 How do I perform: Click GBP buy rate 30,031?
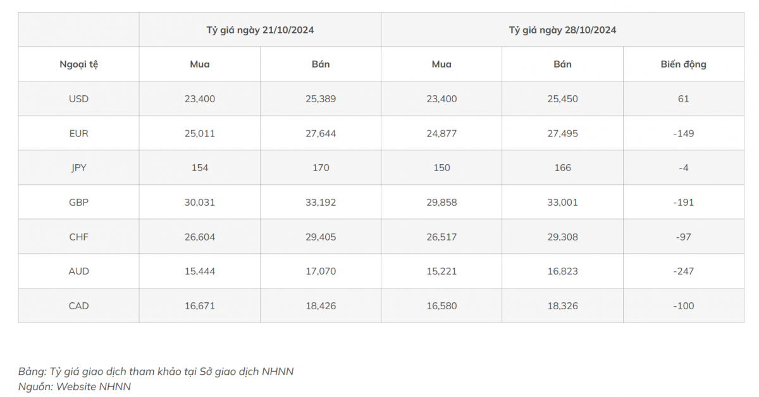(x=200, y=203)
